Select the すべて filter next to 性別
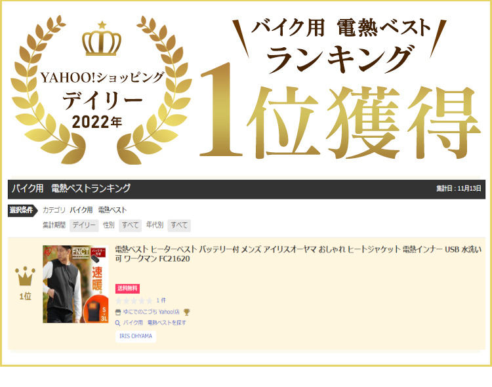The image size is (492, 387). tap(131, 226)
